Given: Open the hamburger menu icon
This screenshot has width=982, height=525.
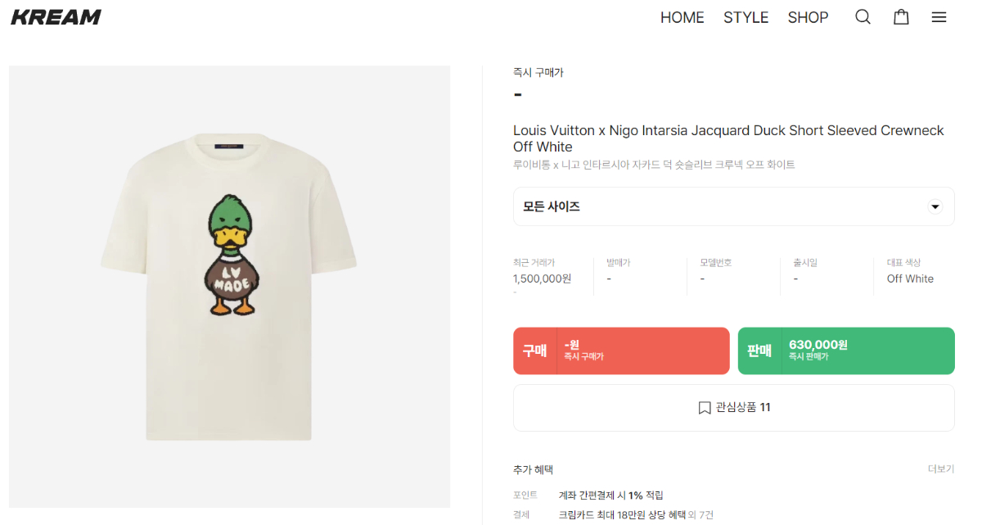Looking at the screenshot, I should pos(939,17).
